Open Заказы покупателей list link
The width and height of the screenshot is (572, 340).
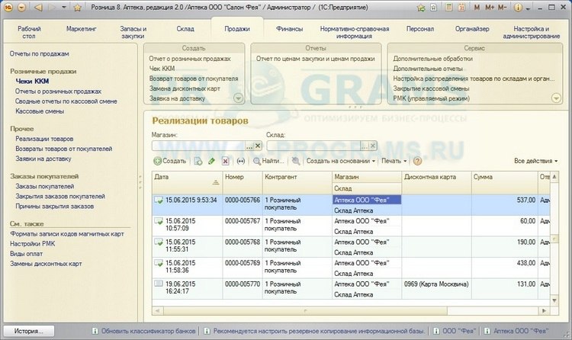point(44,186)
